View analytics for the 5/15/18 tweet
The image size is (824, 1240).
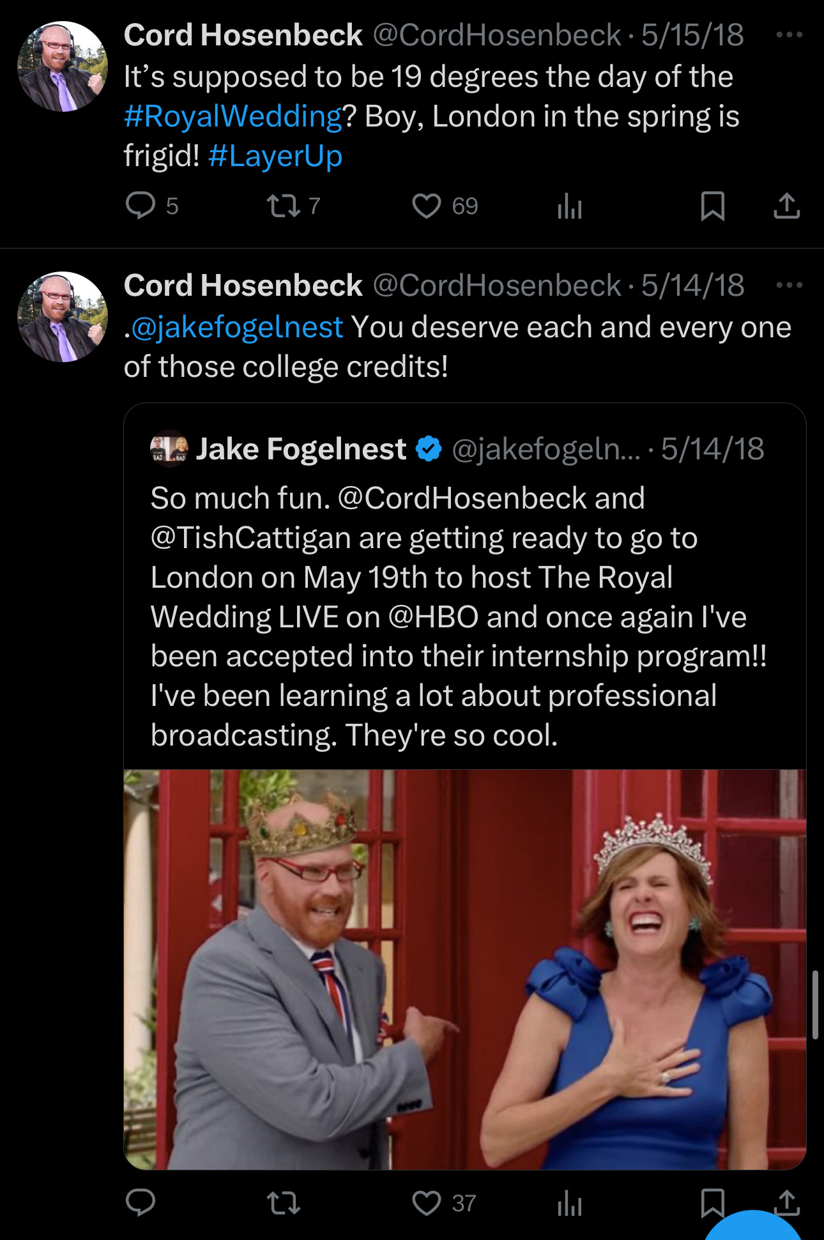[x=569, y=206]
